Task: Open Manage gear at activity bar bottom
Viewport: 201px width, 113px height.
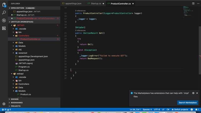Action: tap(4, 104)
